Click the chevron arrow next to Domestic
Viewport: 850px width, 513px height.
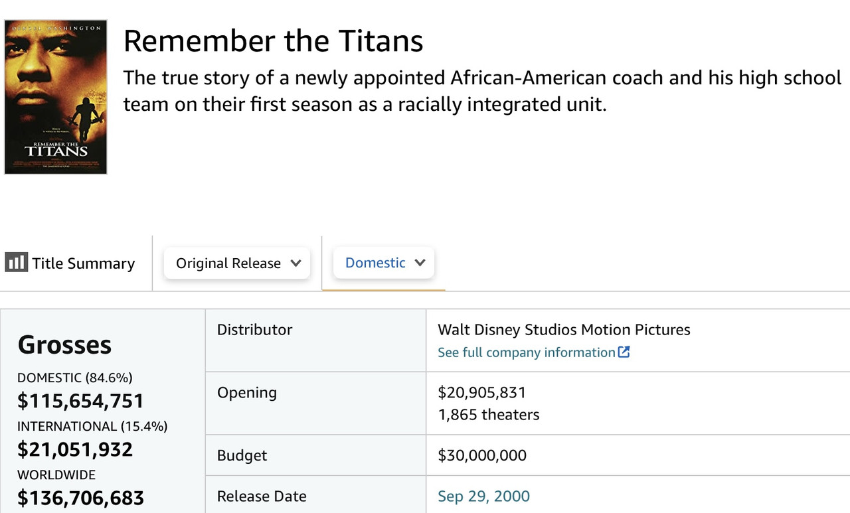(420, 262)
